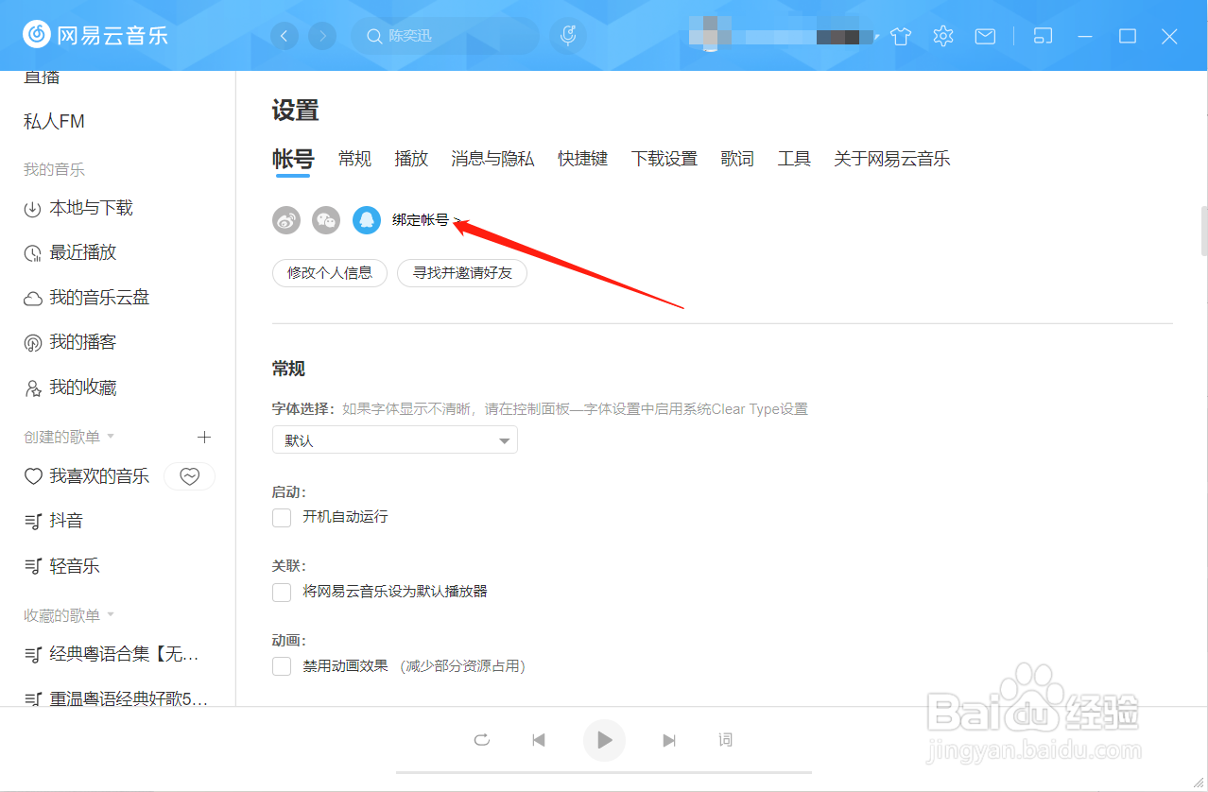Screen dimensions: 1208x792
Task: Open the skin theme shirt icon
Action: (901, 36)
